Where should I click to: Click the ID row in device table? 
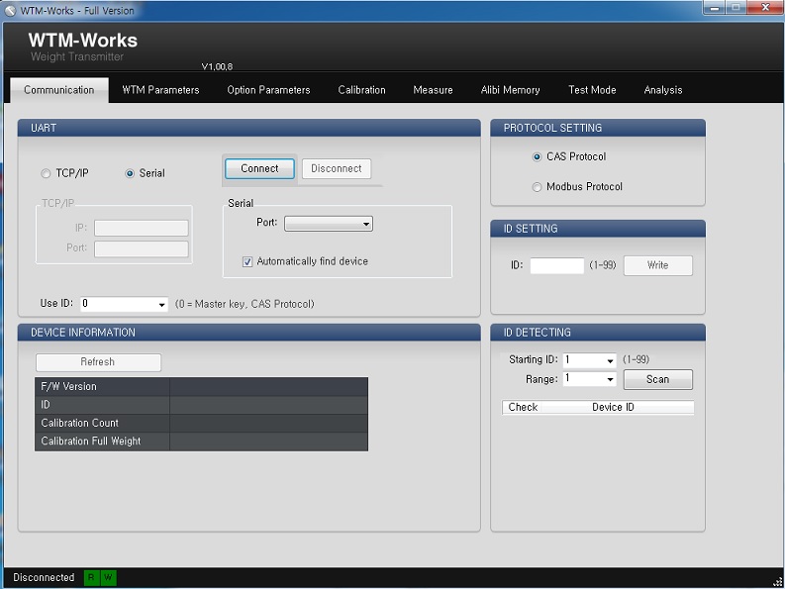coord(201,405)
